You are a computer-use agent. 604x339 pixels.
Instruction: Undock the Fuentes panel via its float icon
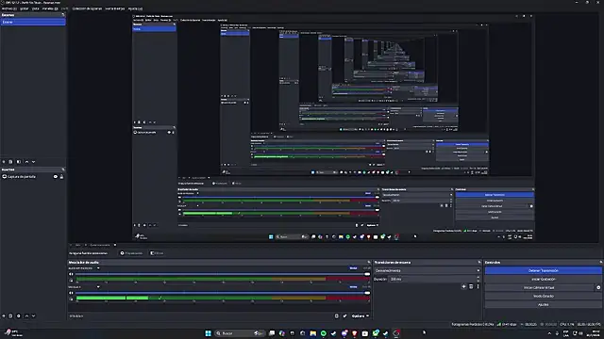(63, 169)
